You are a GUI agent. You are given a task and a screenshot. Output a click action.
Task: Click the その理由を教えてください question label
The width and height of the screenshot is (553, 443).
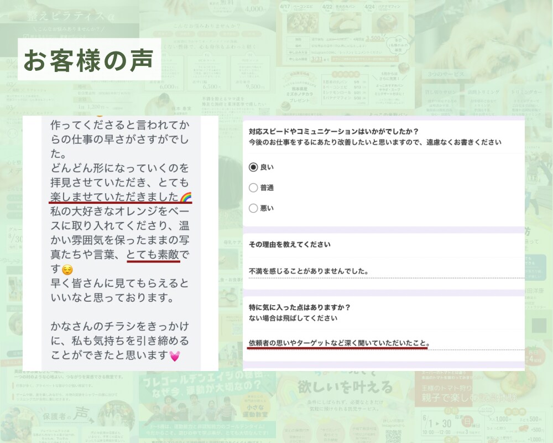[290, 244]
